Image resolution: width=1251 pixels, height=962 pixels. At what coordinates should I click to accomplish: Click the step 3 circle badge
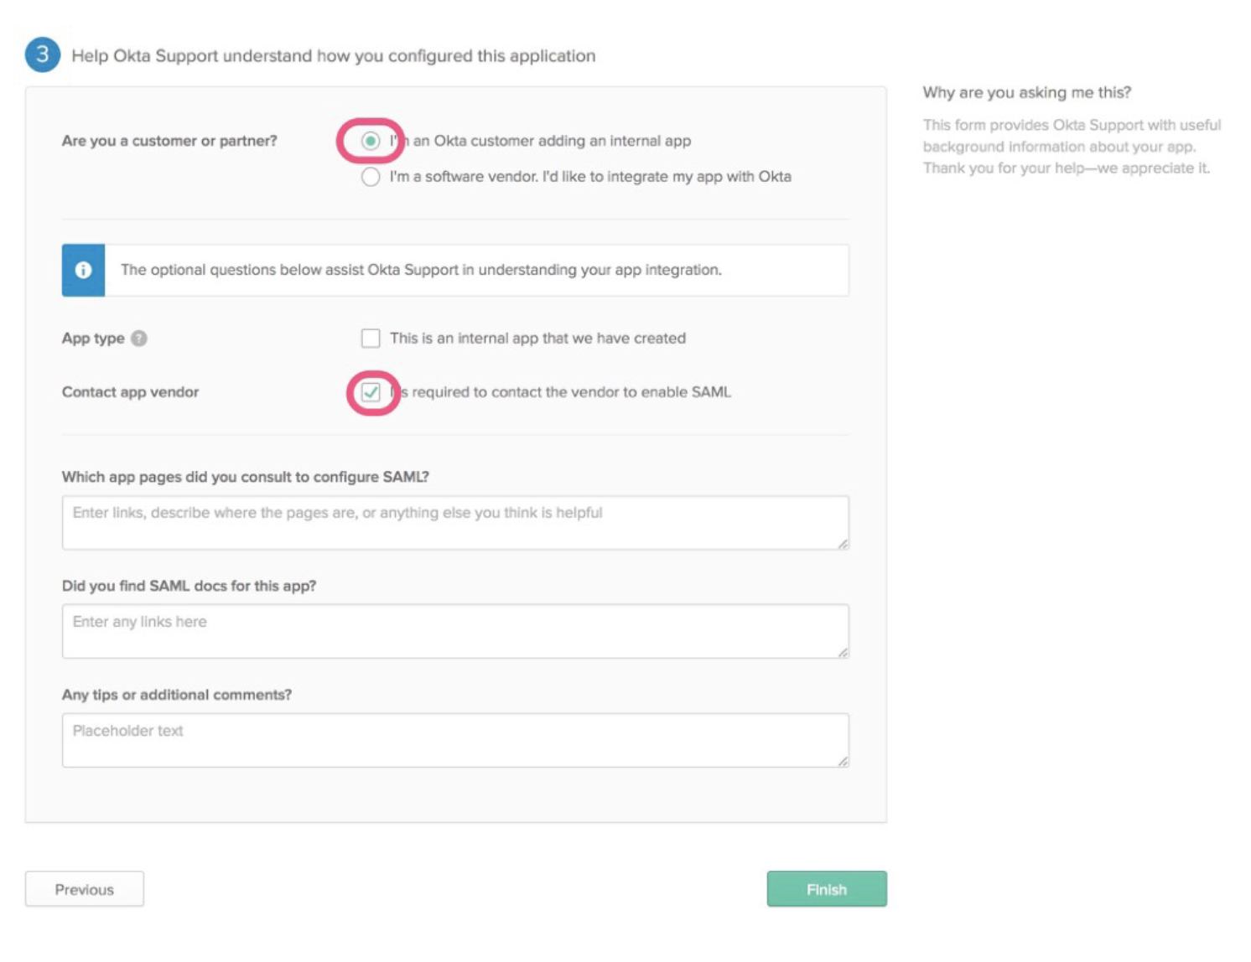(x=43, y=55)
